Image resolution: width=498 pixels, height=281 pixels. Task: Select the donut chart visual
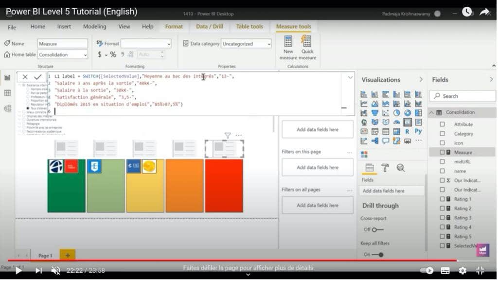click(408, 113)
